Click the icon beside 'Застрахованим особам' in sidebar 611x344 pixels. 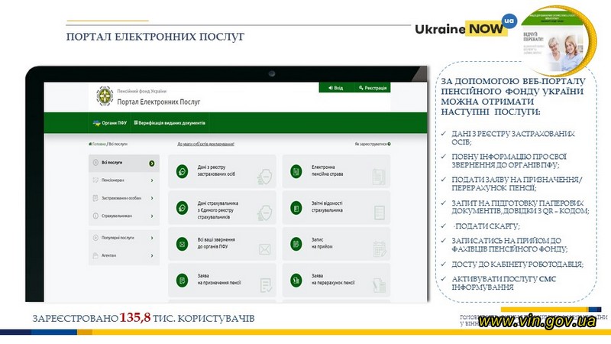(x=95, y=198)
